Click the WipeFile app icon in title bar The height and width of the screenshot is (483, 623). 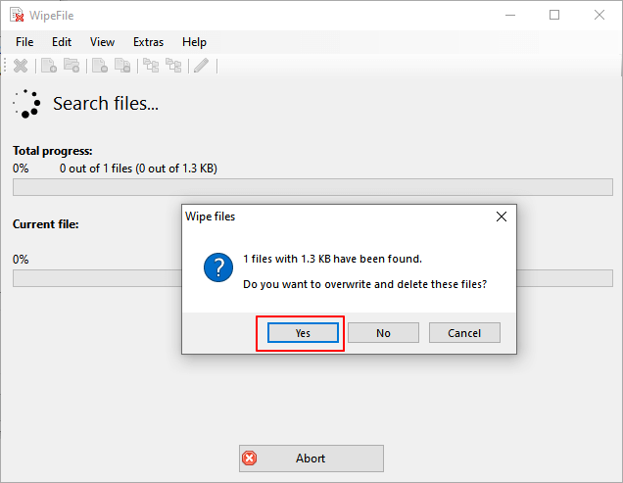click(17, 15)
